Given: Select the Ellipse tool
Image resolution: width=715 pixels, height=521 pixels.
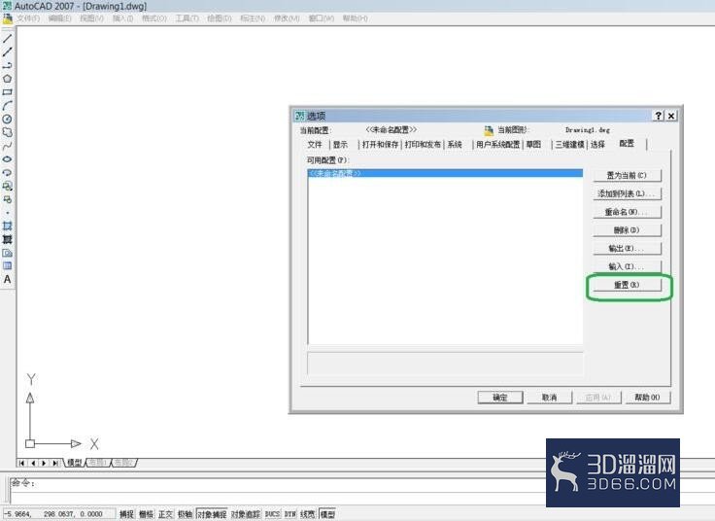Looking at the screenshot, I should click(x=8, y=159).
